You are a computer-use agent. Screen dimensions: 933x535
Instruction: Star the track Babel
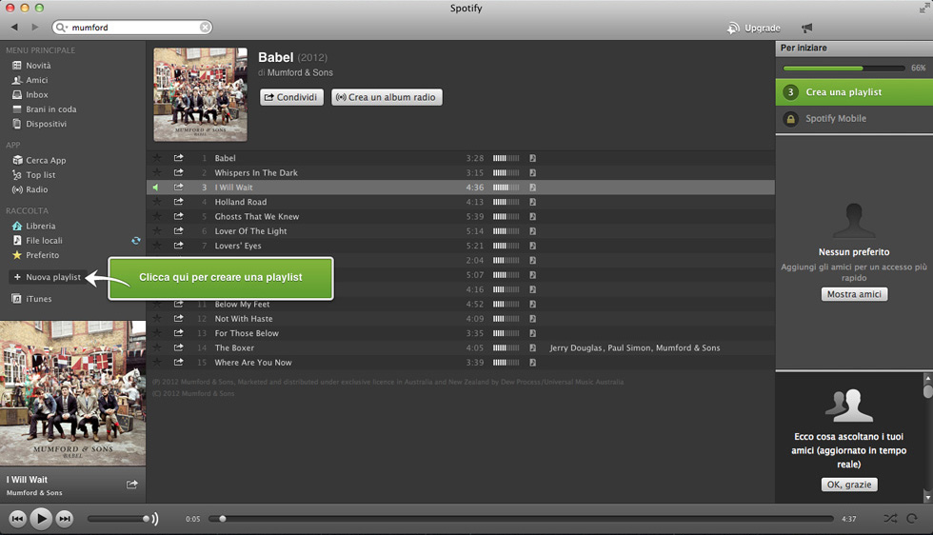point(157,158)
